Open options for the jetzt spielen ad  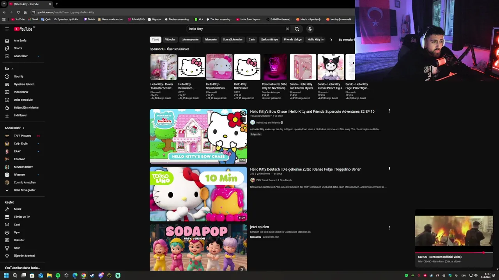pos(389,228)
